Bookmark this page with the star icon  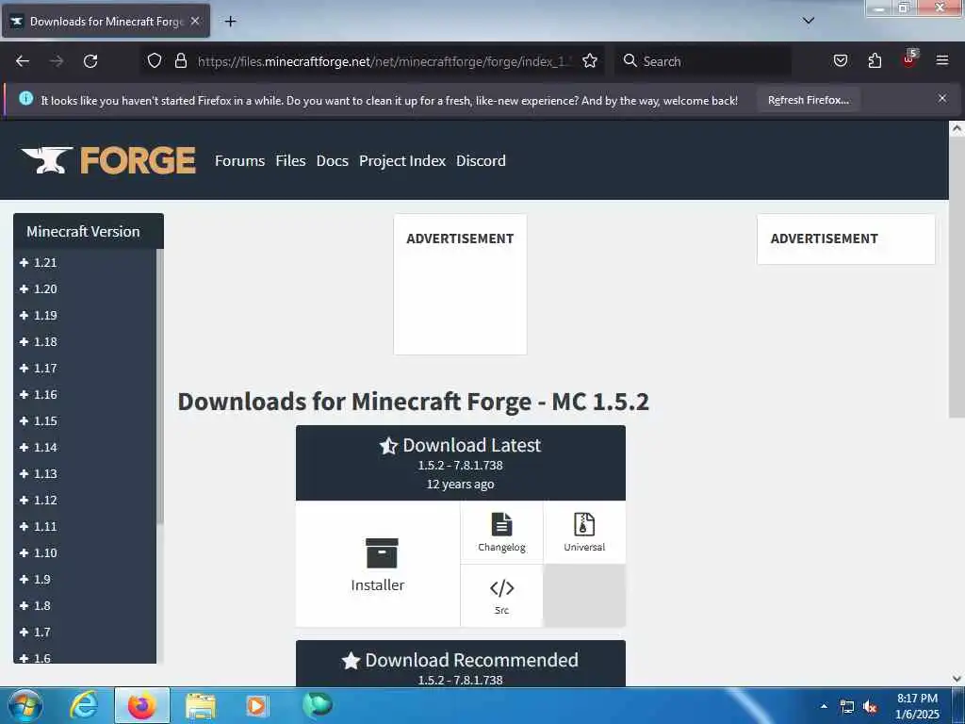pos(590,61)
